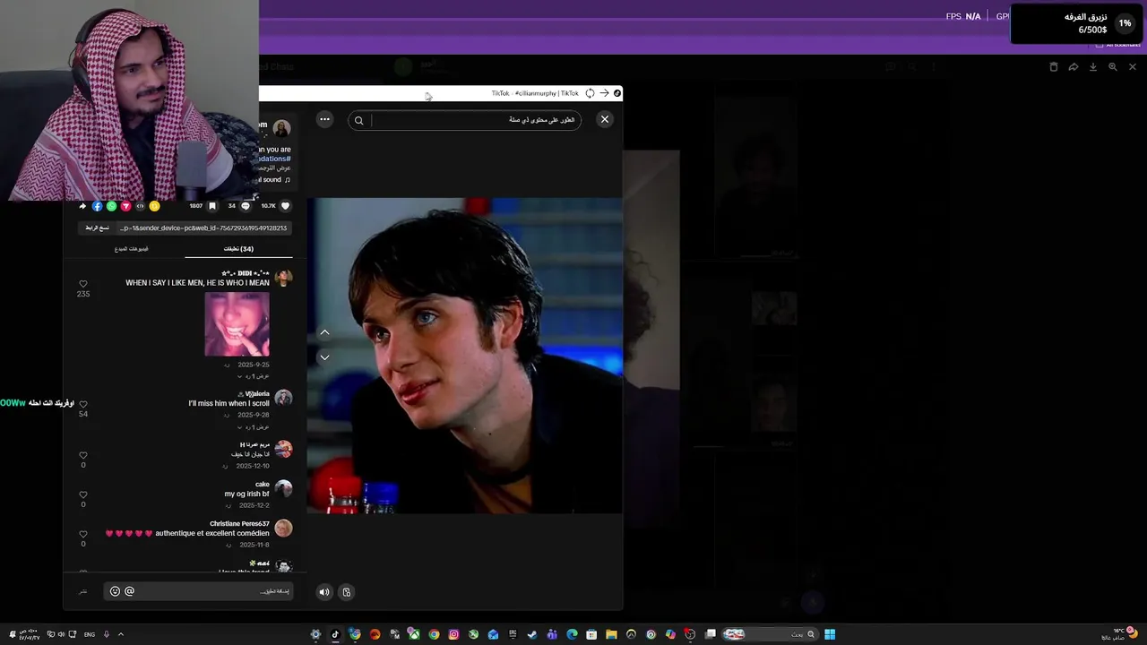Image resolution: width=1147 pixels, height=645 pixels.
Task: Reply to cake's comment dated 2025-12-2
Action: click(228, 505)
